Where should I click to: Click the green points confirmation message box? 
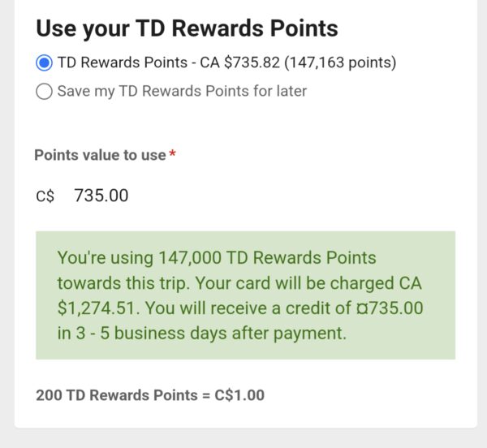pyautogui.click(x=244, y=295)
